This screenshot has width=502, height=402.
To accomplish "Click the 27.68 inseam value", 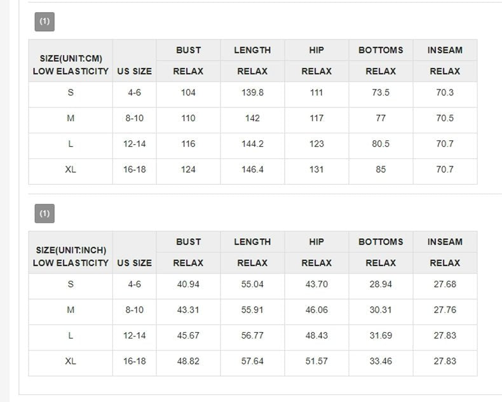I will pos(445,285).
